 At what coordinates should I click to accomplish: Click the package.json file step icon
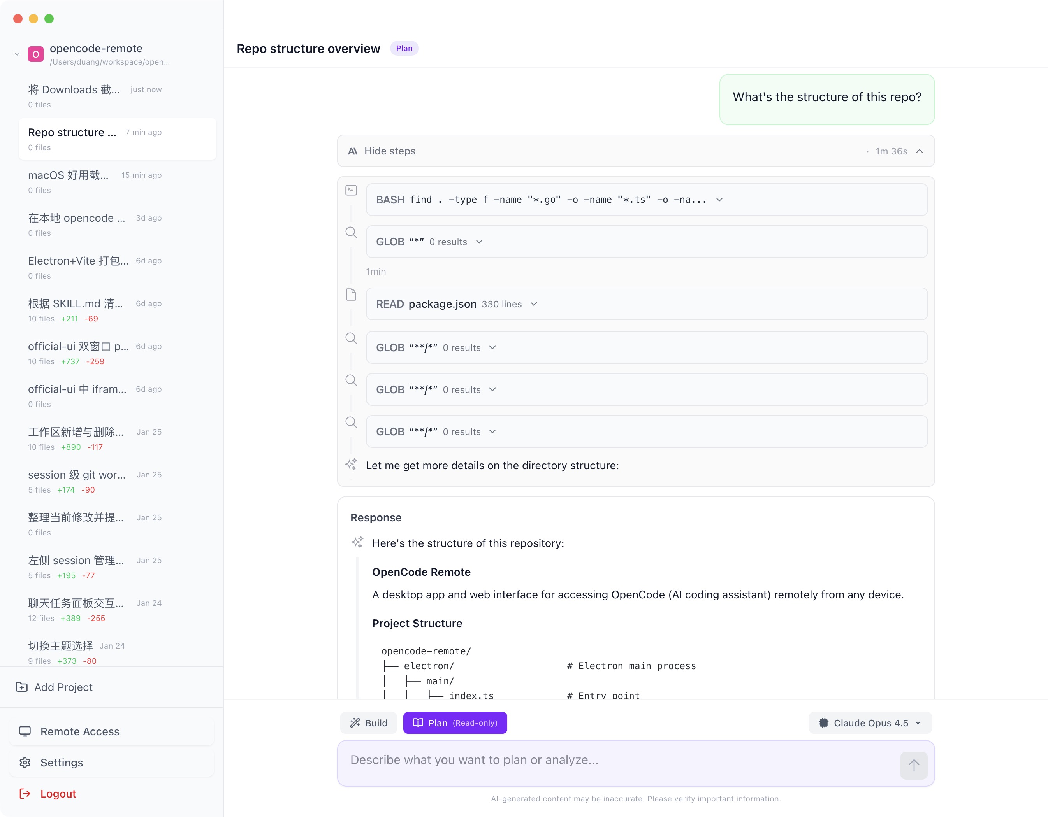tap(351, 295)
